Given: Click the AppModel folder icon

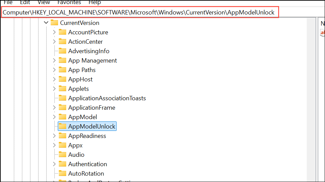Looking at the screenshot, I should tap(62, 117).
